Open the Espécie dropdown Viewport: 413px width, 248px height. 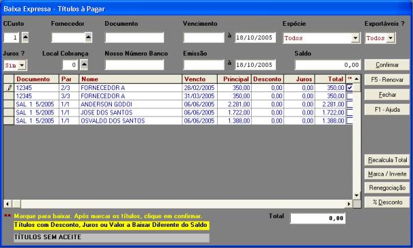356,38
